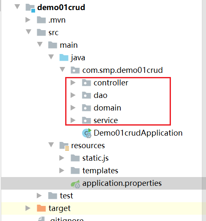Image resolution: width=206 pixels, height=221 pixels.
Task: Select the demo01crud project name
Action: pos(61,8)
